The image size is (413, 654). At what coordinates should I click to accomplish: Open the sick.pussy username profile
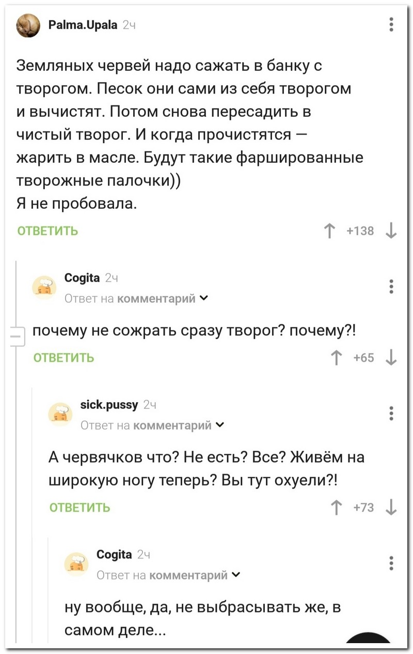pos(109,405)
